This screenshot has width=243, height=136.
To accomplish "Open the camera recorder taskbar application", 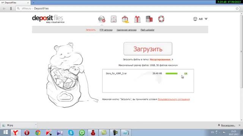I will click(115, 133).
